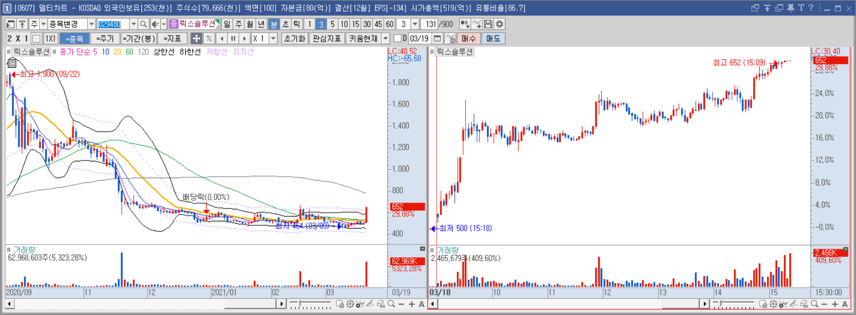Screen dimensions: 856x315
Task: Click right chart scrollbar left arrow
Action: pos(433,304)
